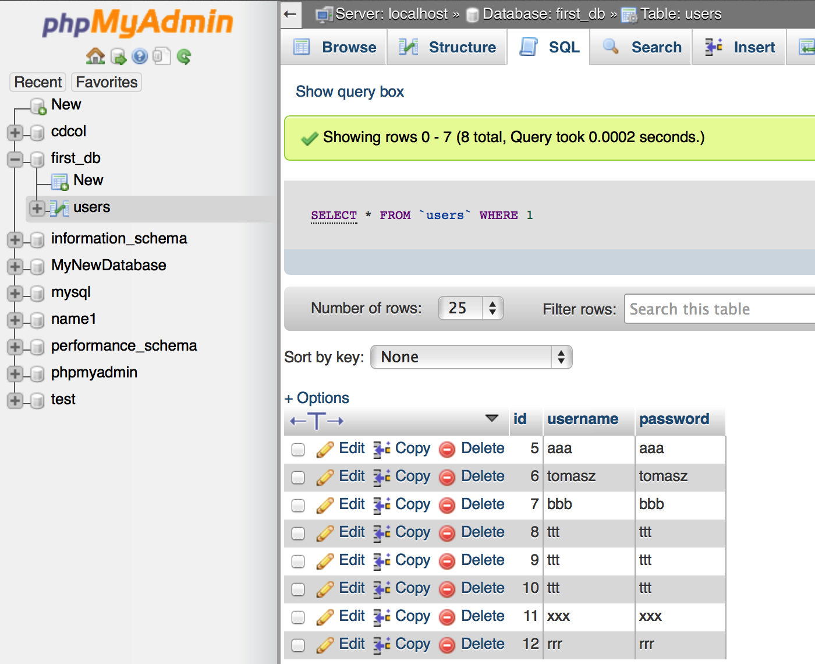Image resolution: width=815 pixels, height=664 pixels.
Task: Open the phpmyadmin database in tree
Action: pyautogui.click(x=94, y=373)
